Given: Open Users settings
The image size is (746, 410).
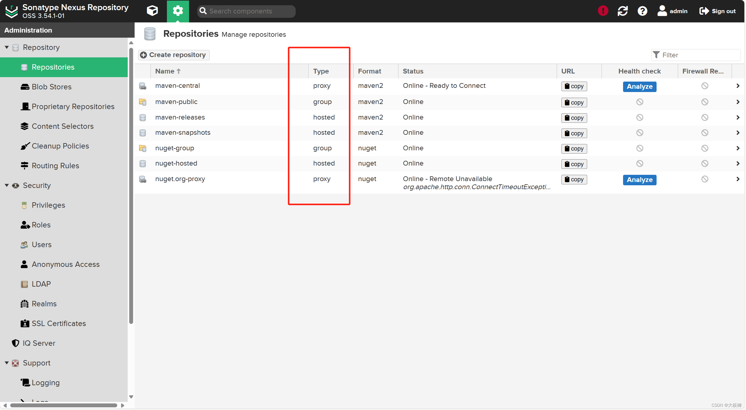Looking at the screenshot, I should click(64, 244).
